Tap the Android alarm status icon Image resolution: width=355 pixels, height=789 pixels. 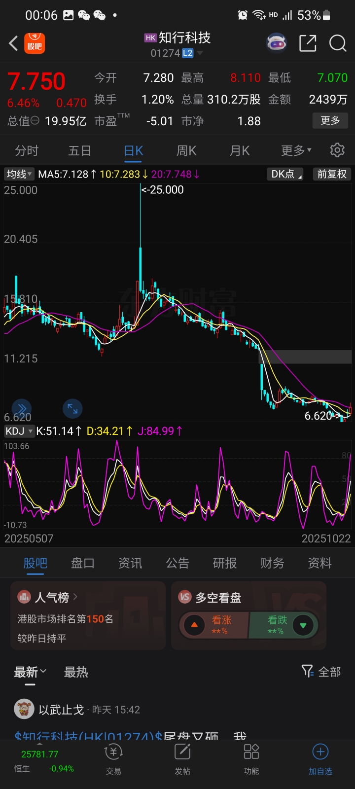click(243, 15)
